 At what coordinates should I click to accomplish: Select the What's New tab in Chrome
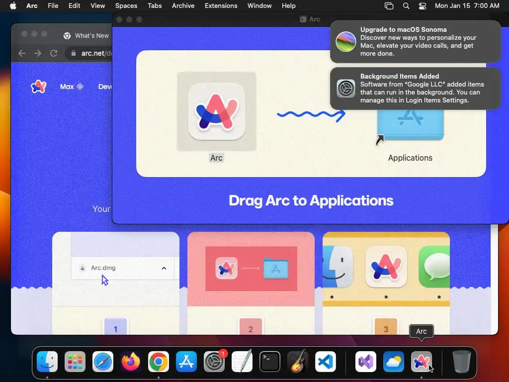click(x=86, y=36)
